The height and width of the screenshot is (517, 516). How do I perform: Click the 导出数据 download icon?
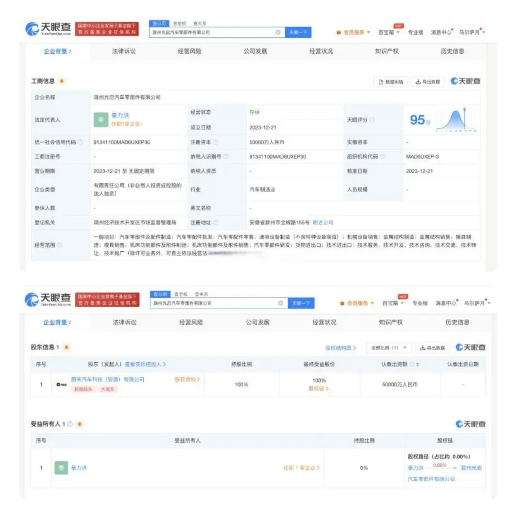coord(418,81)
